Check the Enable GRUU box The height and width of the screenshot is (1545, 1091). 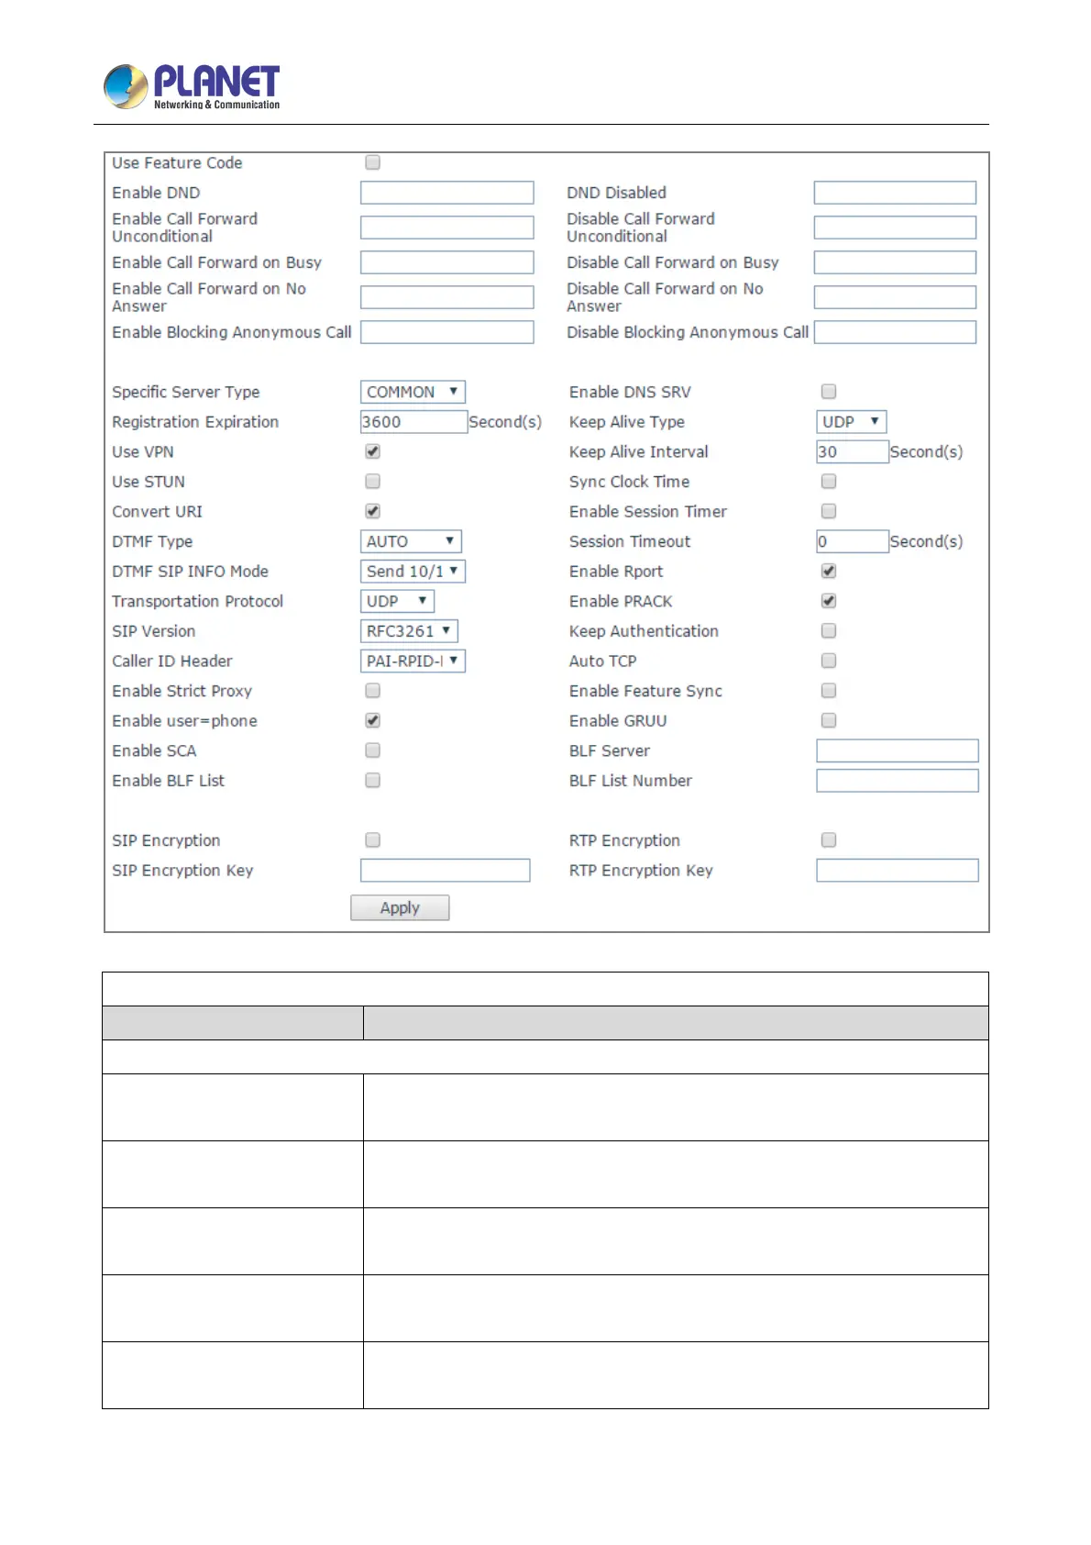click(829, 720)
